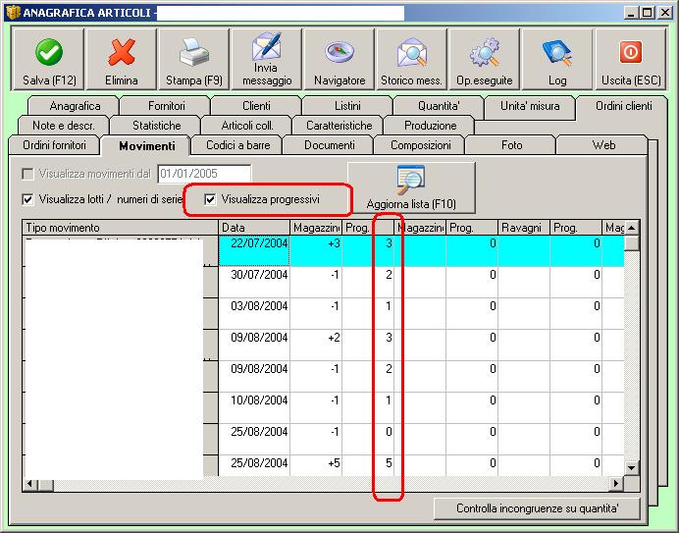The height and width of the screenshot is (533, 679).
Task: Open the Note e descr. tab
Action: click(63, 126)
